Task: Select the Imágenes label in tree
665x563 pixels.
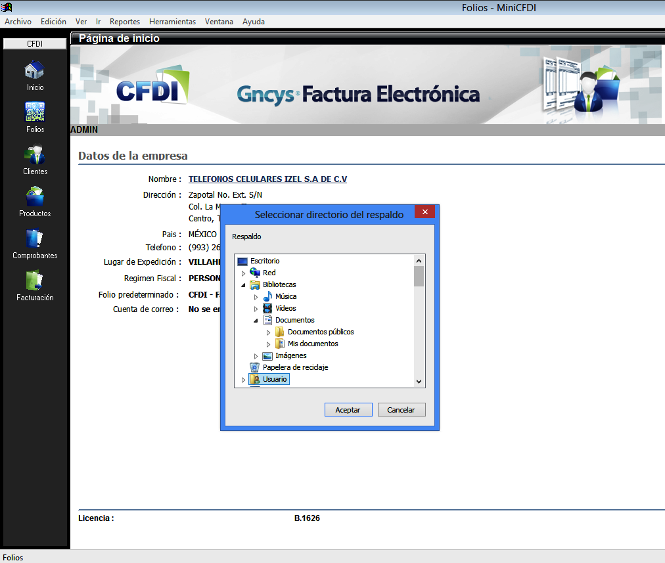Action: (x=291, y=355)
